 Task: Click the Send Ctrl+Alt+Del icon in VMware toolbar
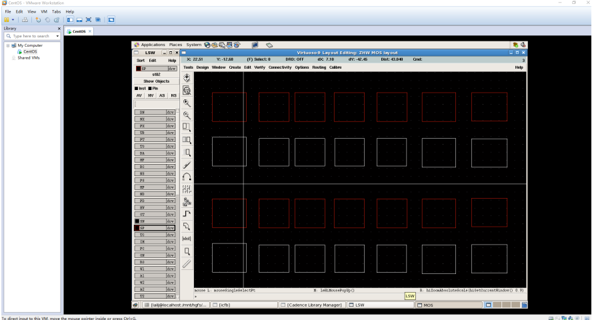[25, 19]
